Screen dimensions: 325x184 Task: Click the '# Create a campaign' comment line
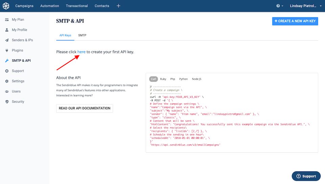click(166, 90)
